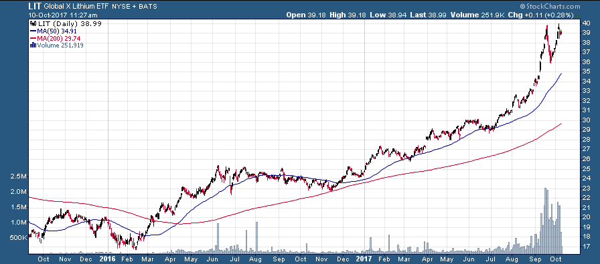
Task: Click the 'MA(200) 29.74' legend text
Action: pyautogui.click(x=58, y=38)
